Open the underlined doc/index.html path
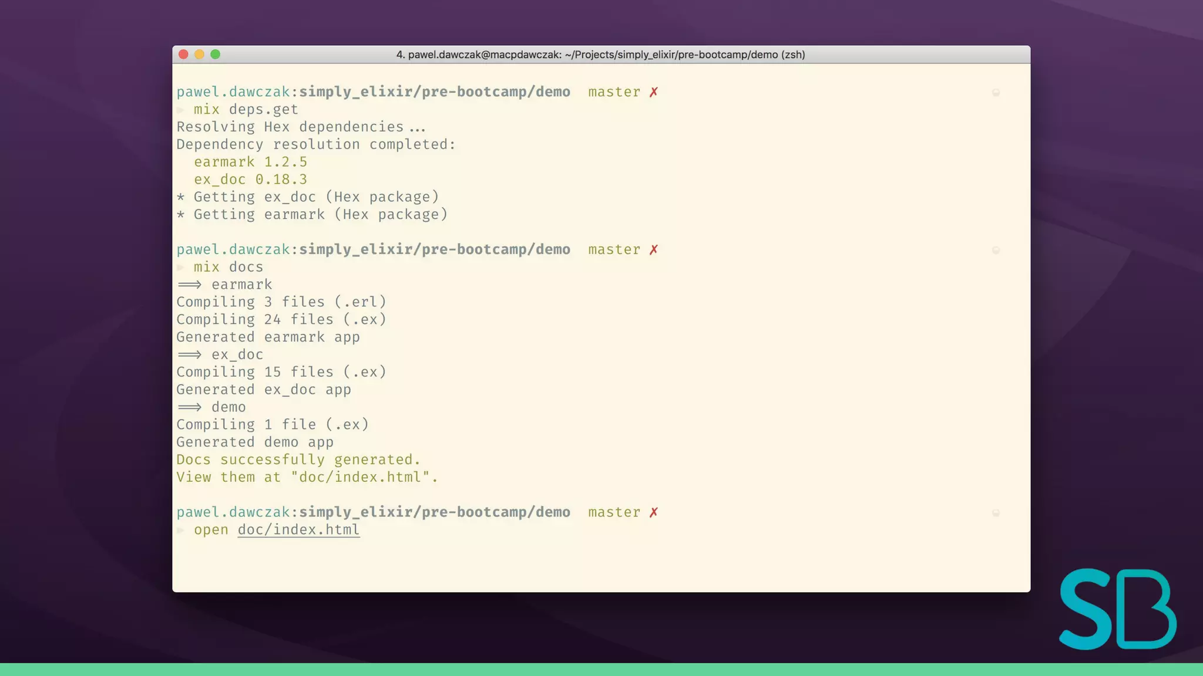The height and width of the screenshot is (676, 1203). pyautogui.click(x=298, y=530)
